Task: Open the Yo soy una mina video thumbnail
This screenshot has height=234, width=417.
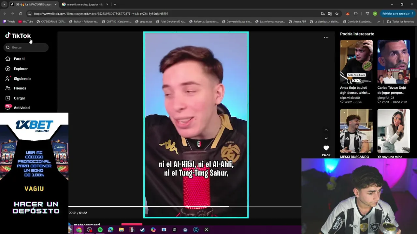Action: [x=394, y=131]
